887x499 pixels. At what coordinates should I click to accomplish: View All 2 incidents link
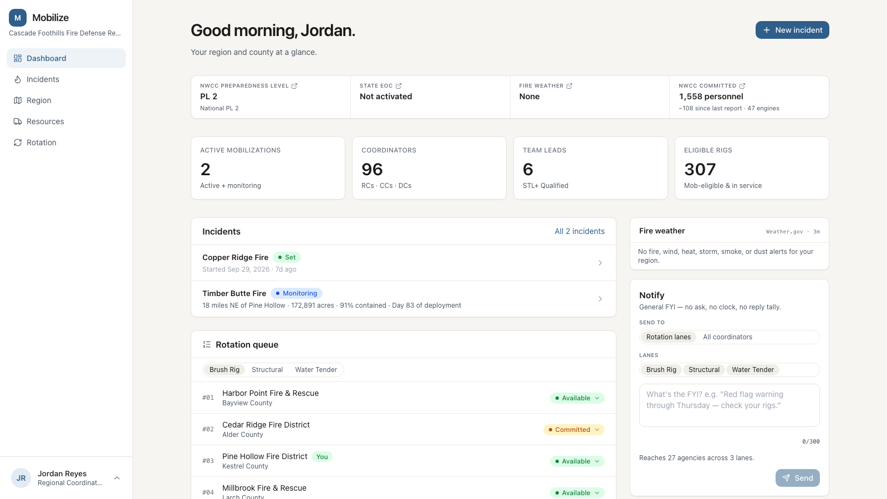point(579,231)
